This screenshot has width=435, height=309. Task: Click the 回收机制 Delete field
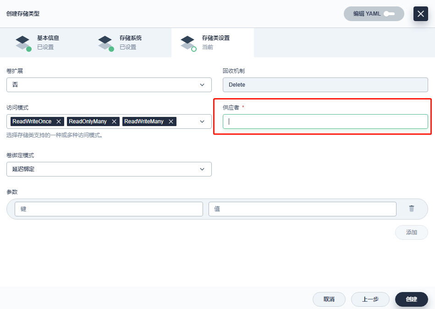pyautogui.click(x=325, y=85)
